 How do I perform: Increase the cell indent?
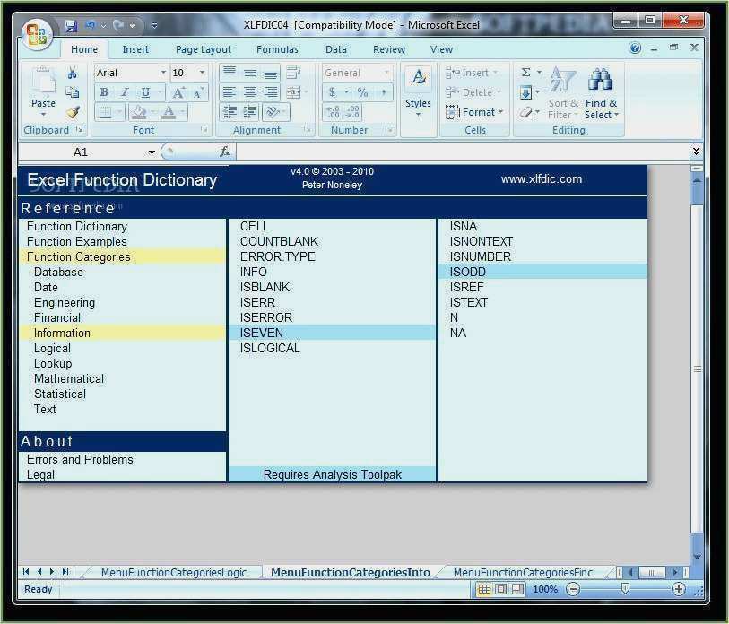click(250, 111)
